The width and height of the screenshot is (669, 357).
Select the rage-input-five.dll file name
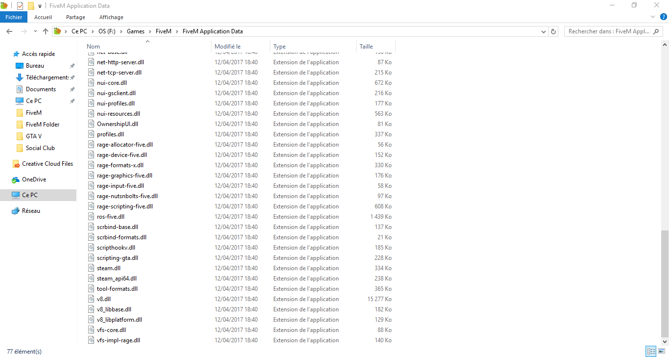tap(120, 186)
